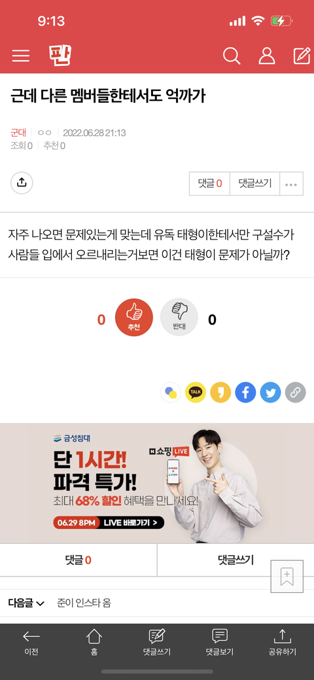The image size is (314, 680).
Task: Tap the write-post pencil icon
Action: (x=302, y=56)
